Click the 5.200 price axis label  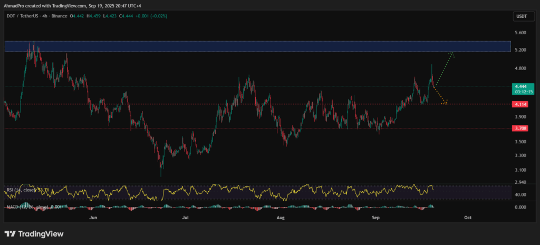click(520, 50)
